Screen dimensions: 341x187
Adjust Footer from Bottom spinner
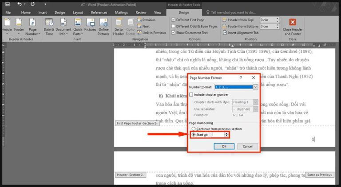tap(277, 26)
